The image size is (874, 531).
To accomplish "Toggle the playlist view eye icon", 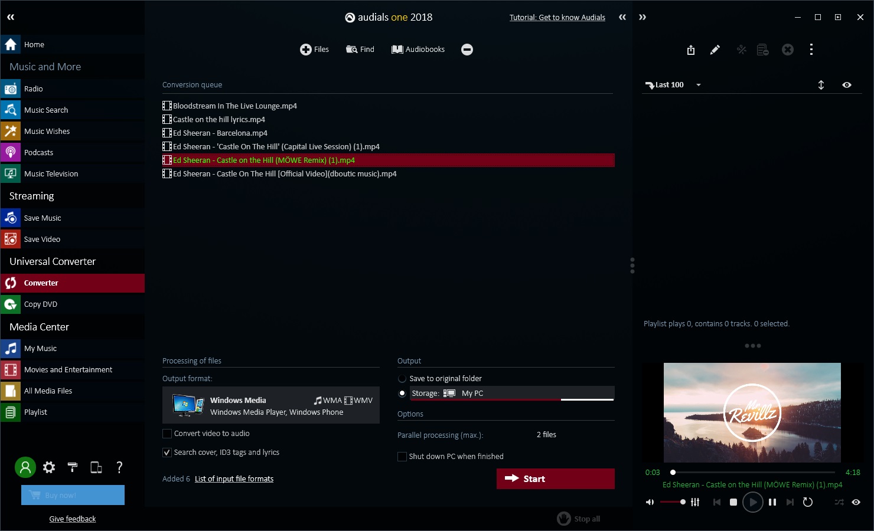I will pos(847,85).
